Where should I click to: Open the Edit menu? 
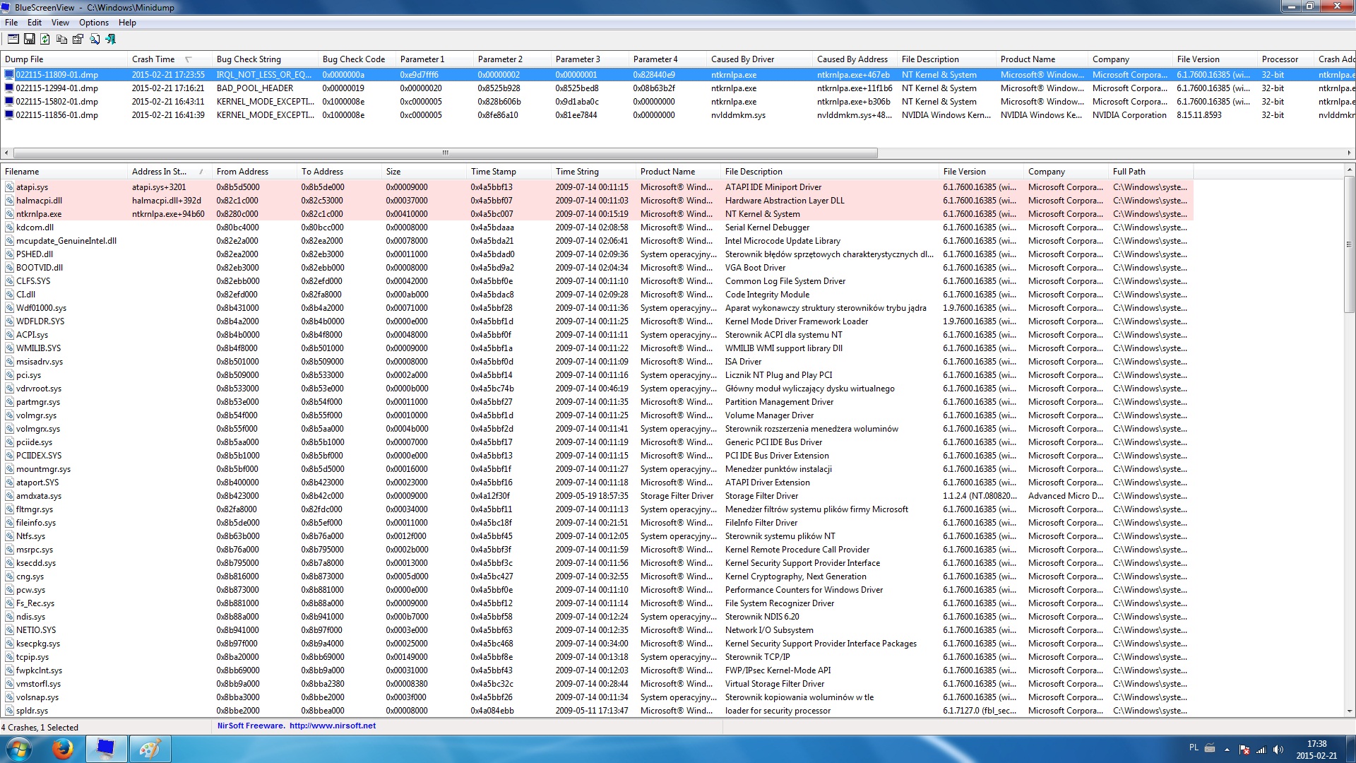click(35, 23)
